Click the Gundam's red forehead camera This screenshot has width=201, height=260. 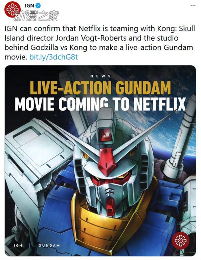(106, 134)
